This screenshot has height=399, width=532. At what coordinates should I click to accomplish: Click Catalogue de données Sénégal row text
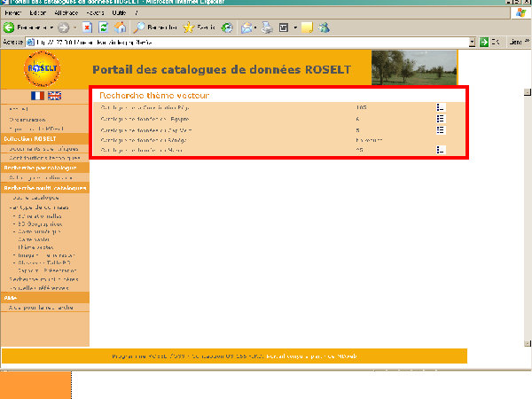pos(144,140)
